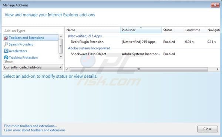This screenshot has height=137, width=222.
Task: Click the right arrow of horizontal scrollbar
Action: pyautogui.click(x=218, y=69)
